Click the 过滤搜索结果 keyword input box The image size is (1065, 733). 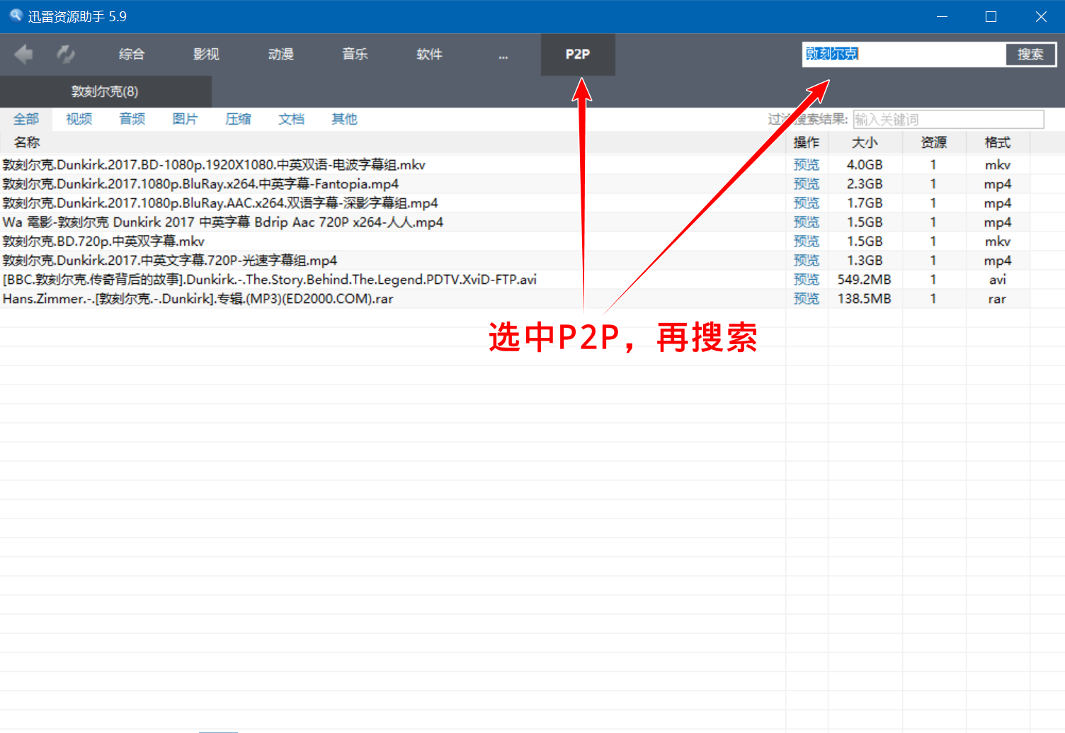(949, 119)
